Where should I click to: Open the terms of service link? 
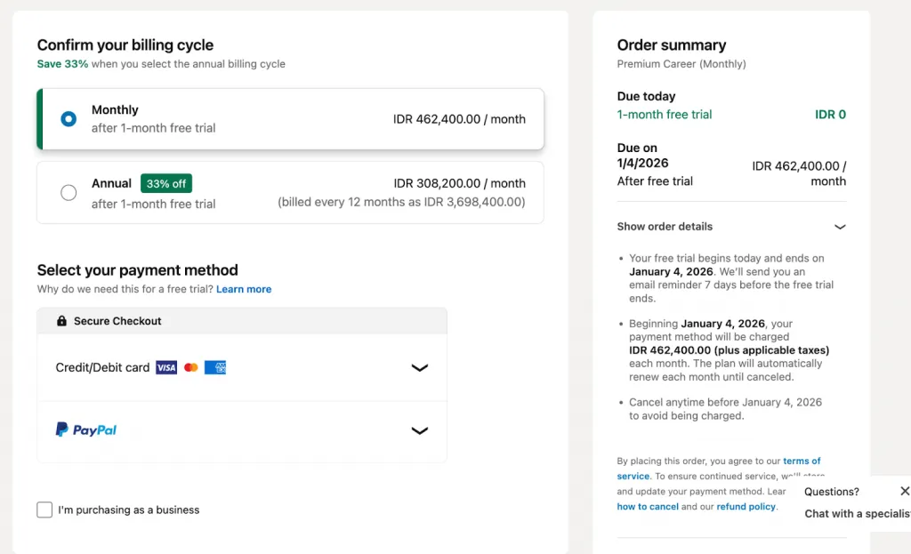719,468
